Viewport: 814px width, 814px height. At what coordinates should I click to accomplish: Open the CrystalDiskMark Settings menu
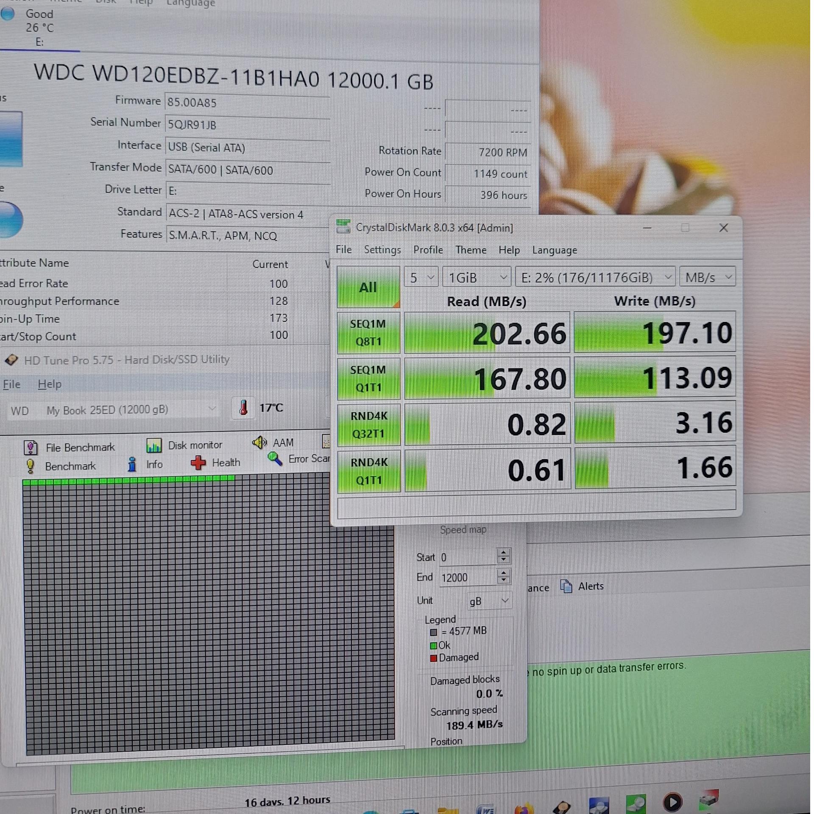pyautogui.click(x=382, y=250)
